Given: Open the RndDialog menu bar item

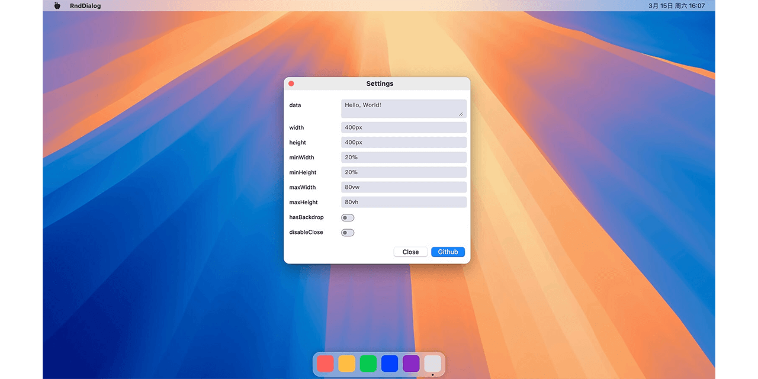Looking at the screenshot, I should pos(85,6).
